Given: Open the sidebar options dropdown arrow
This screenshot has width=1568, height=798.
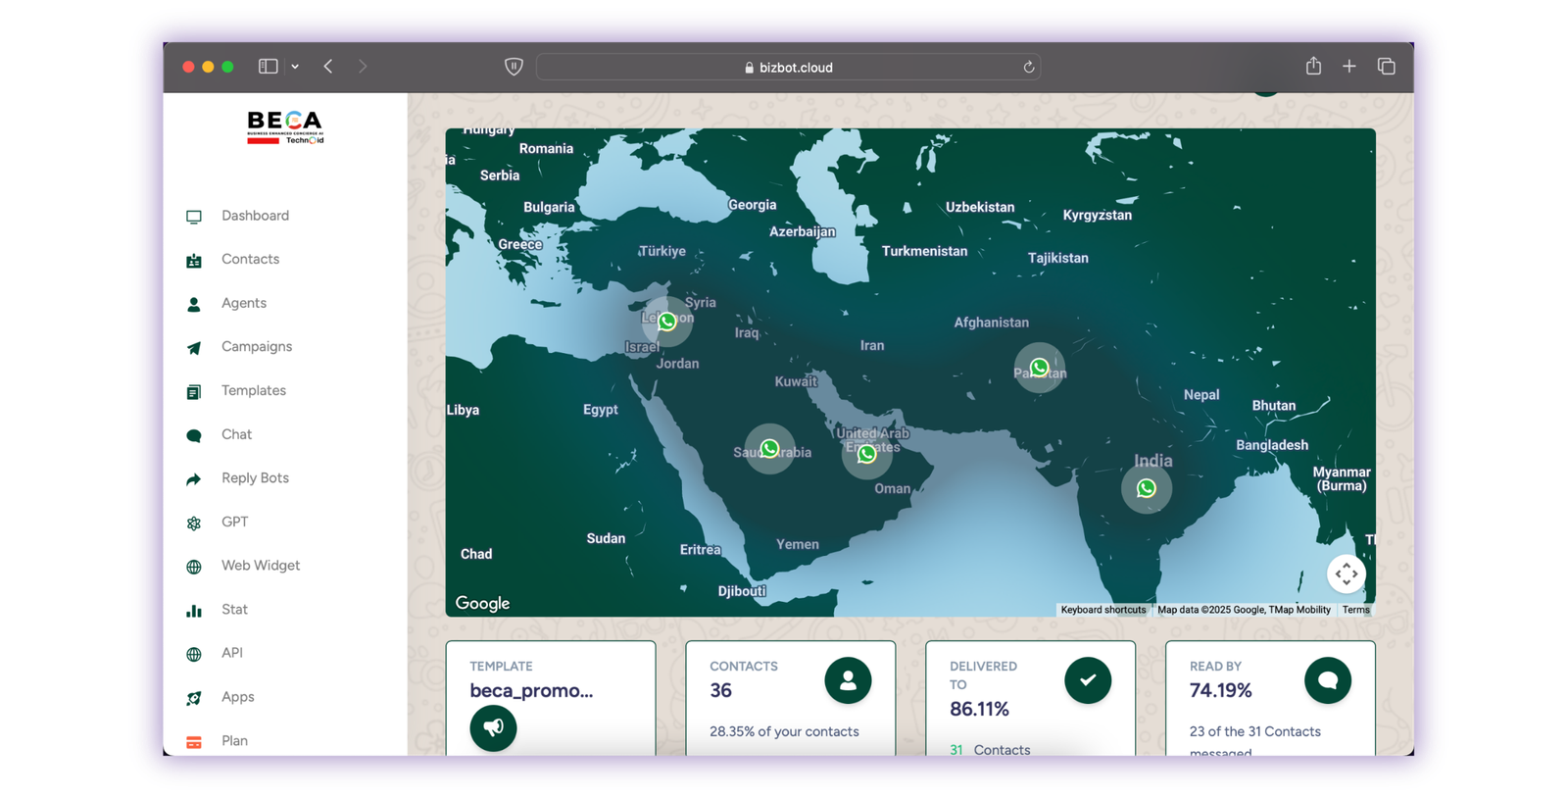Looking at the screenshot, I should click(x=295, y=67).
